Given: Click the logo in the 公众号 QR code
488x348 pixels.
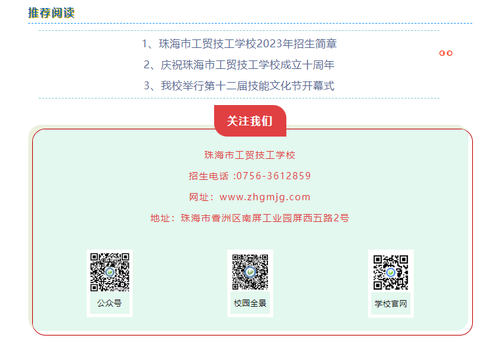Looking at the screenshot, I should 110,272.
